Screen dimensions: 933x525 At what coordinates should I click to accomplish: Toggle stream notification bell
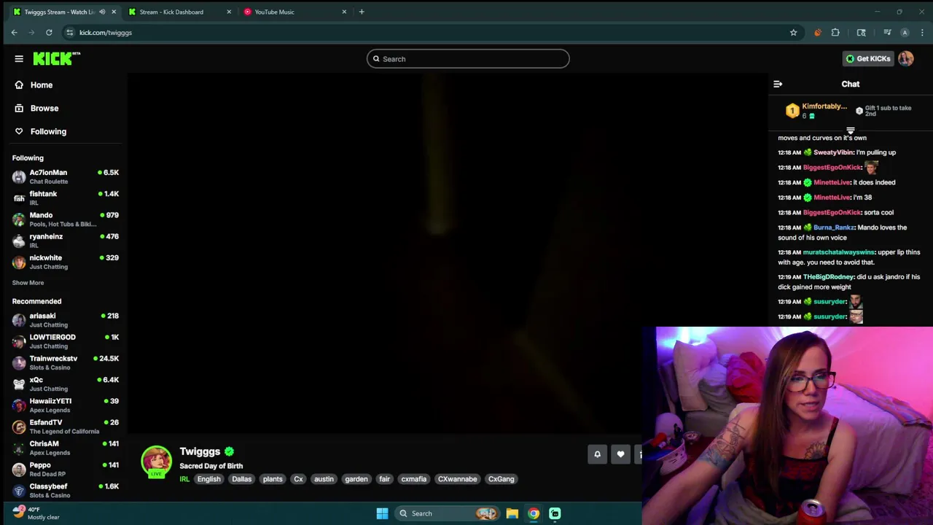[x=597, y=454]
